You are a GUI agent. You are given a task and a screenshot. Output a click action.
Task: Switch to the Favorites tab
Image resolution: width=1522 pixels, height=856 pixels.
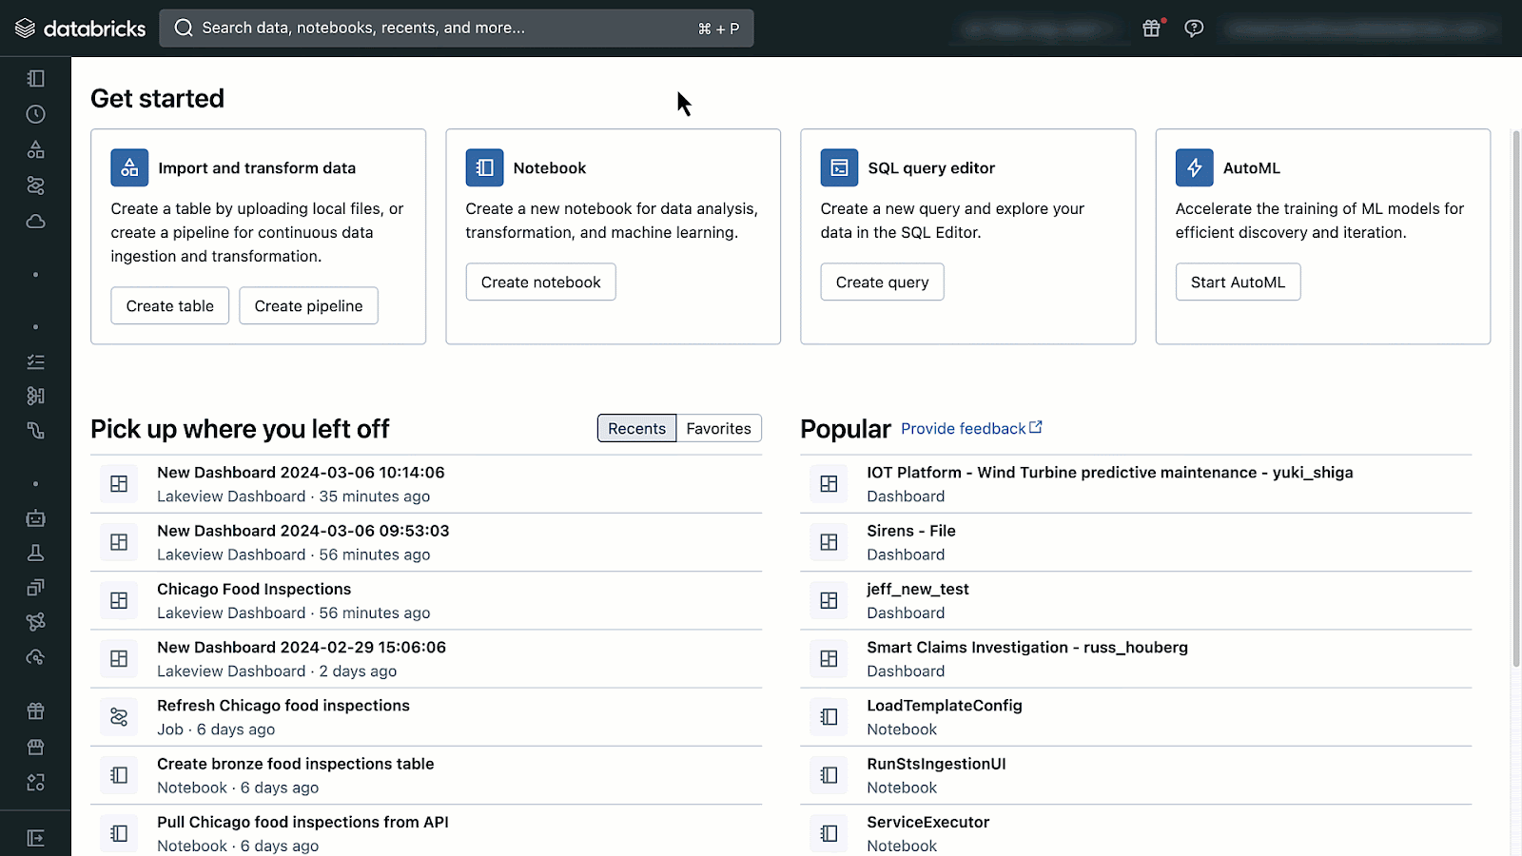tap(718, 429)
